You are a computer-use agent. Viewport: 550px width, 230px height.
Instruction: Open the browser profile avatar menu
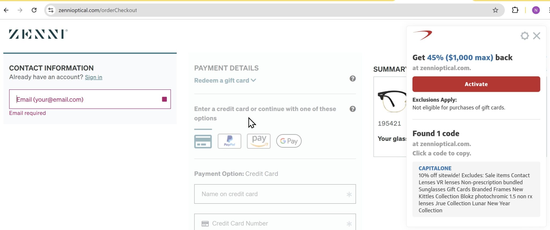(536, 10)
